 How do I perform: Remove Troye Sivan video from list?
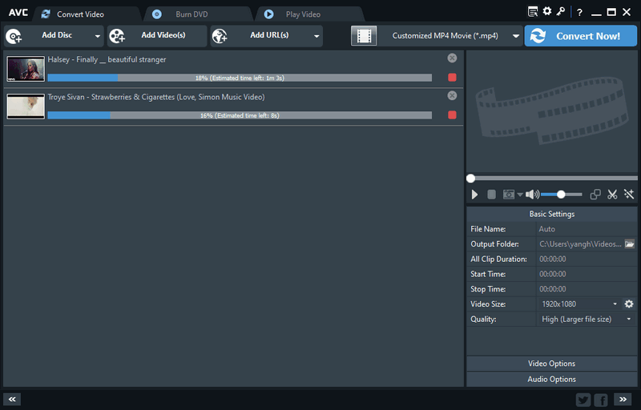click(x=452, y=95)
